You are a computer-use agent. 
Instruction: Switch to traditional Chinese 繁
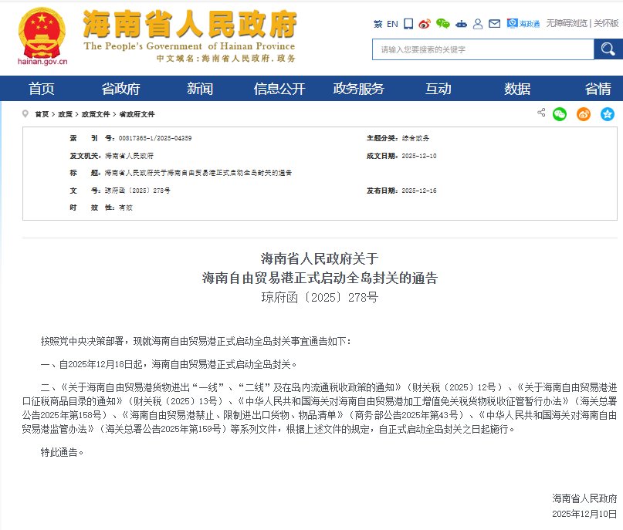click(x=378, y=24)
